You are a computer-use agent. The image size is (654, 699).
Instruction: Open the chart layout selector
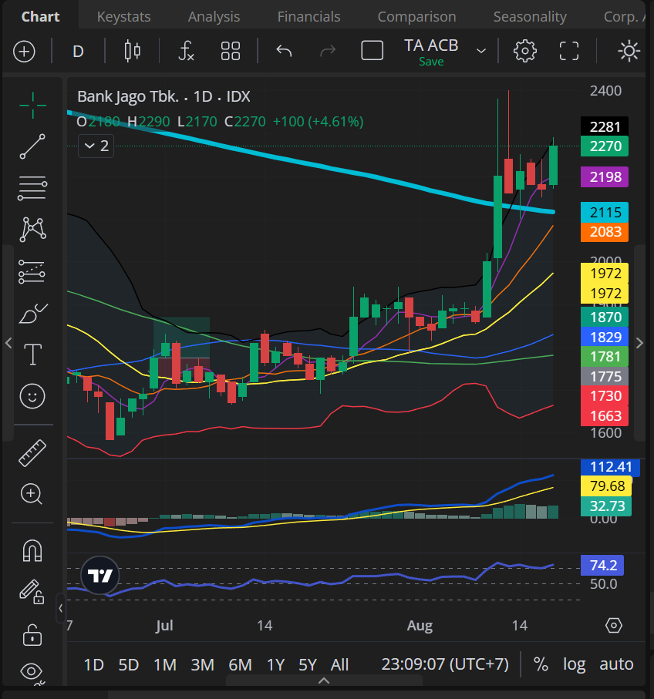372,50
